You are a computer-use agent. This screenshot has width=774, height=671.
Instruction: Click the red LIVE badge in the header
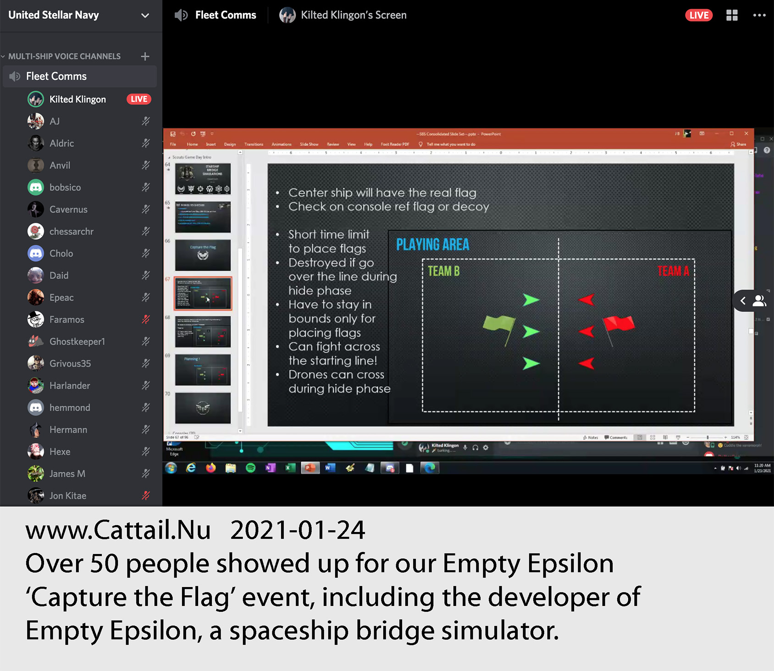pyautogui.click(x=699, y=15)
